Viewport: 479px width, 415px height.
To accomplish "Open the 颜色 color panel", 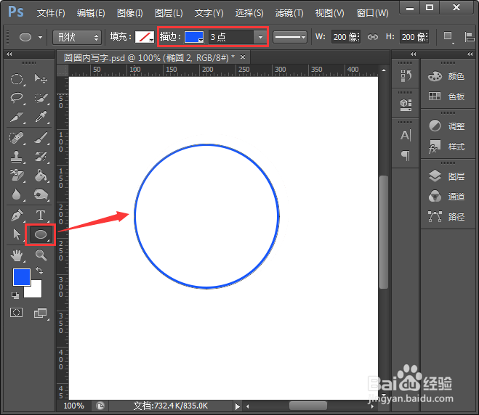I will (x=446, y=76).
